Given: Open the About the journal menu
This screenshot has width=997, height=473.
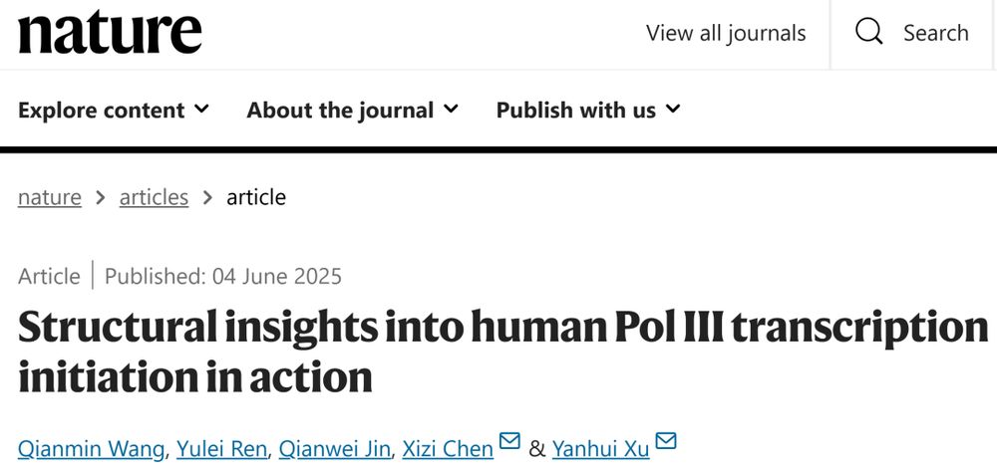Looking at the screenshot, I should pyautogui.click(x=340, y=110).
